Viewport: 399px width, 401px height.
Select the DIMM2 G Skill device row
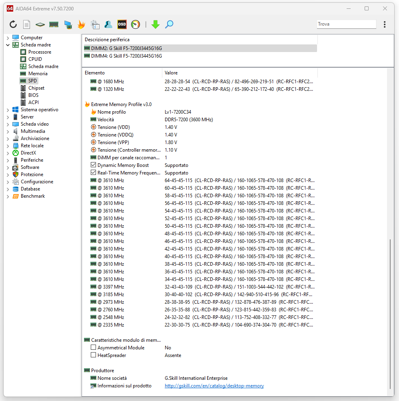tap(200, 48)
